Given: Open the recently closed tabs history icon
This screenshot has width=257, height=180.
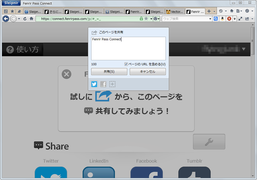Looking at the screenshot, I should (221, 11).
